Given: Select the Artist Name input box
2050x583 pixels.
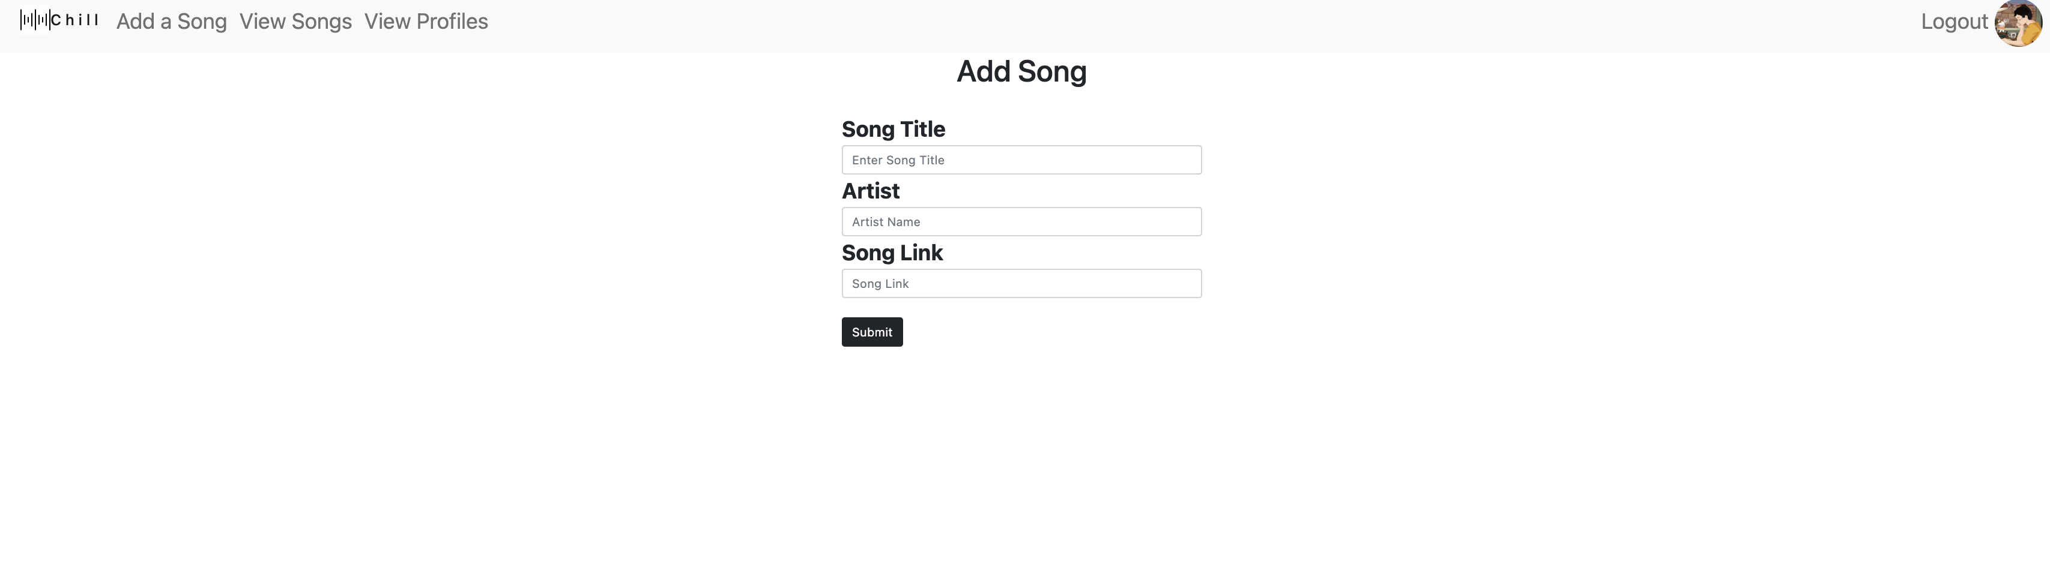Looking at the screenshot, I should point(1022,222).
